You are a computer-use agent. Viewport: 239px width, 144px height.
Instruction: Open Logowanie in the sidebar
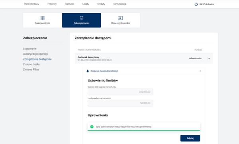[30, 49]
